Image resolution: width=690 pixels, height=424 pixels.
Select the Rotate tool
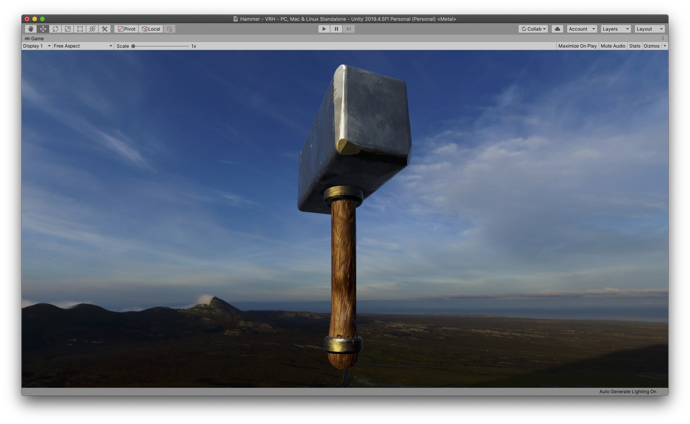[55, 29]
